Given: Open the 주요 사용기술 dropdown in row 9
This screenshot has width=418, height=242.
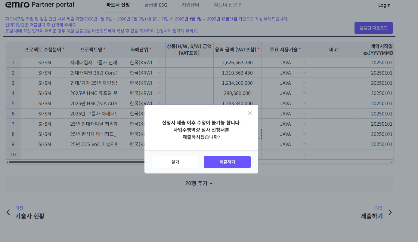Looking at the screenshot, I should tap(304, 144).
